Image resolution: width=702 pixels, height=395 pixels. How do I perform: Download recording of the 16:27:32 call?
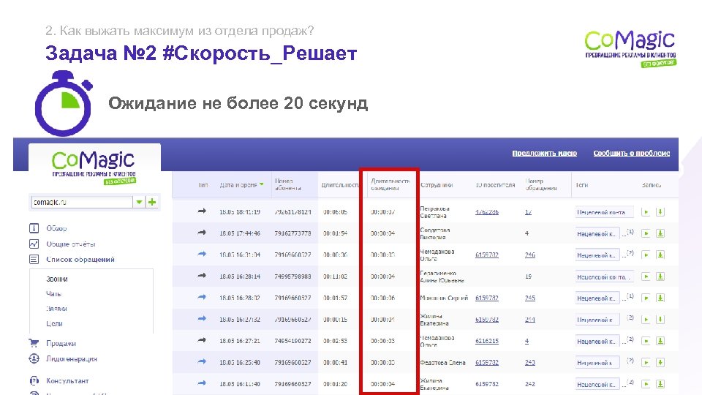[x=660, y=320]
